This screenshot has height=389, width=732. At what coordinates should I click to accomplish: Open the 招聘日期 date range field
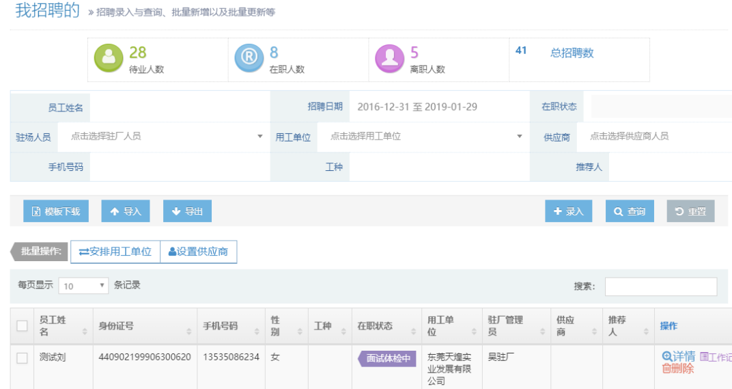pyautogui.click(x=437, y=107)
